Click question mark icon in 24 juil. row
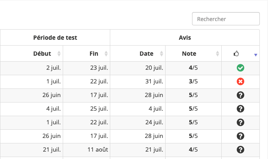This screenshot has height=159, width=268. pyautogui.click(x=240, y=122)
